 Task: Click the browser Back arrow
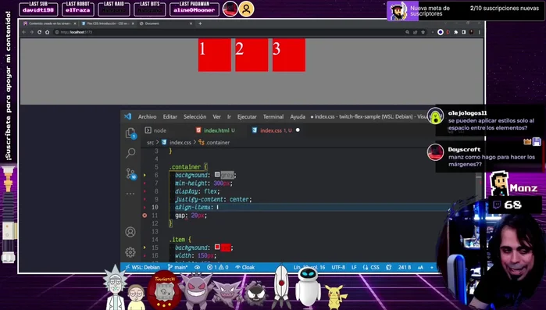coord(23,32)
